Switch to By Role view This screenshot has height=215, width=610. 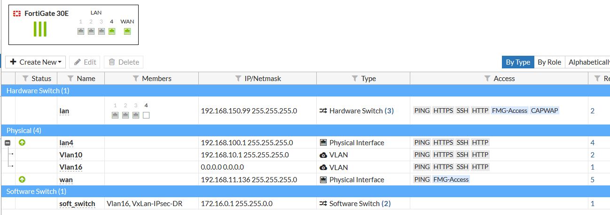click(x=549, y=62)
